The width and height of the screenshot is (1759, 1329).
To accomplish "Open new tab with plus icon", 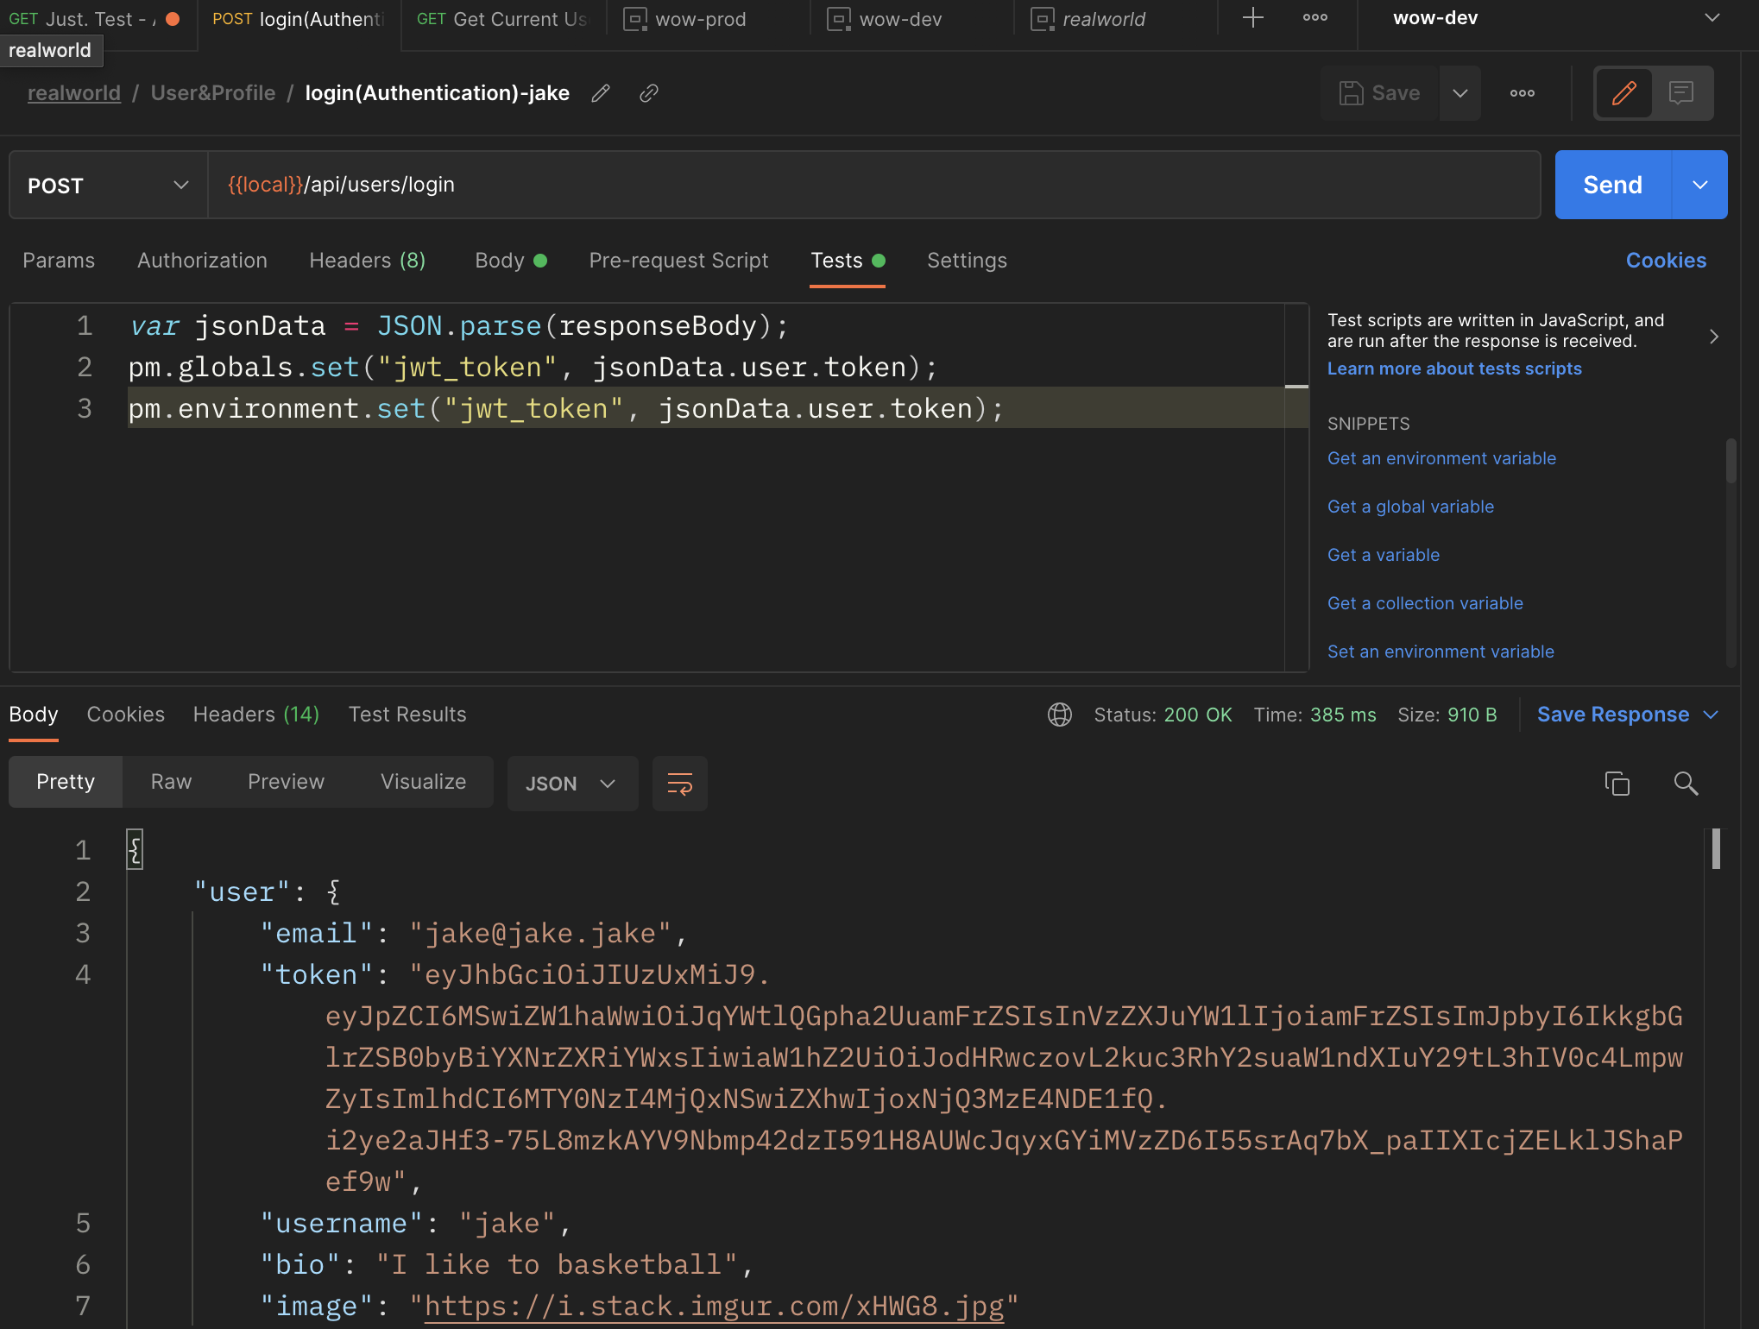I will [1252, 18].
